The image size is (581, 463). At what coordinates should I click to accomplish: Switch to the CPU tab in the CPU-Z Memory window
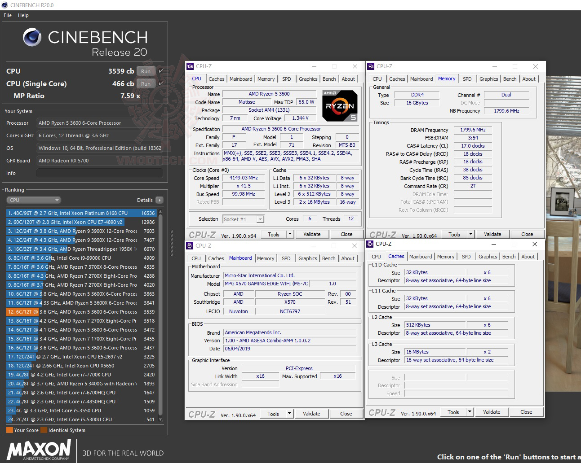click(x=377, y=79)
